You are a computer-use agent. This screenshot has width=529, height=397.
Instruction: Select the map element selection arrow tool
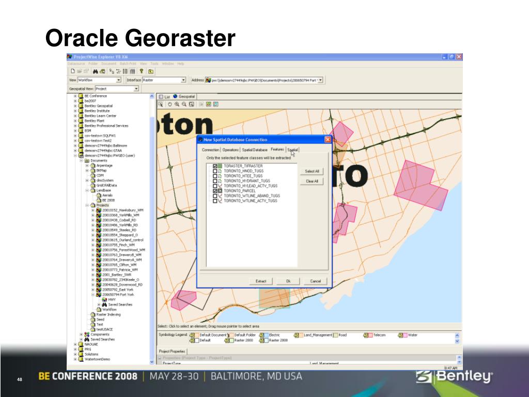pyautogui.click(x=161, y=104)
